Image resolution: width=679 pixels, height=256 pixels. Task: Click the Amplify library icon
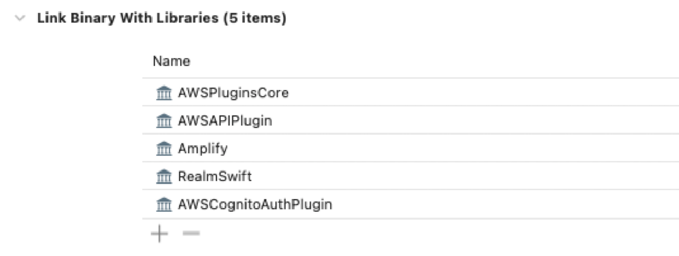[x=164, y=149]
